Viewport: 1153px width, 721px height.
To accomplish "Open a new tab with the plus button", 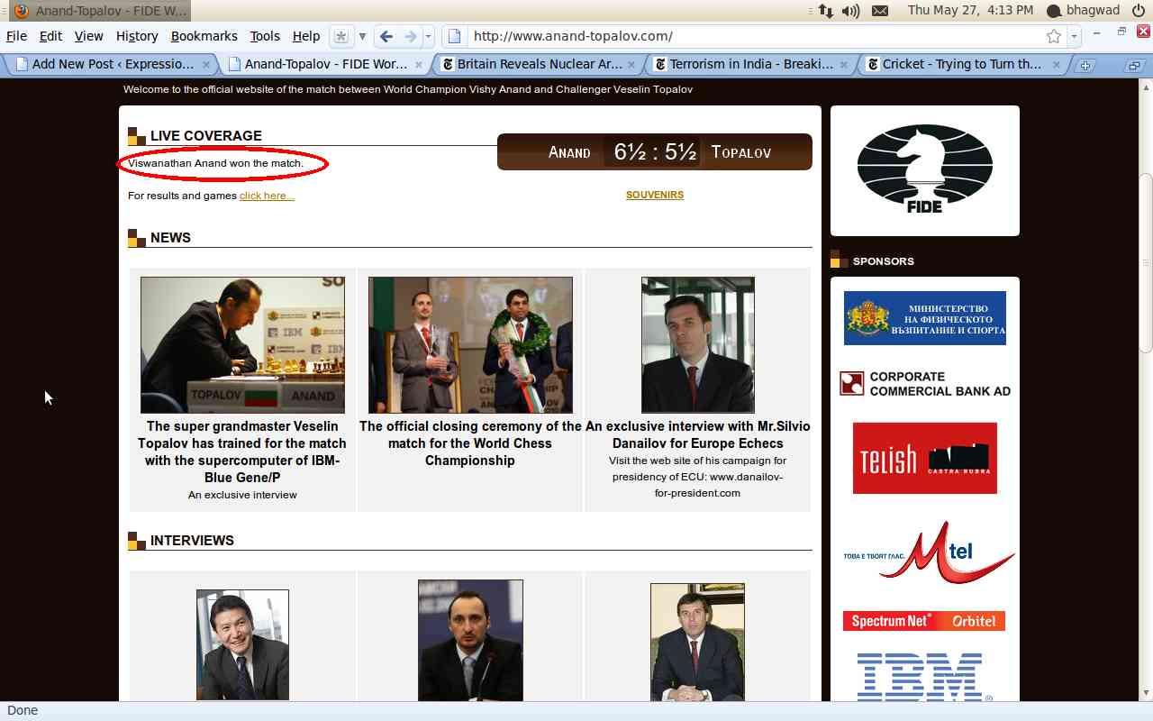I will coord(1085,65).
